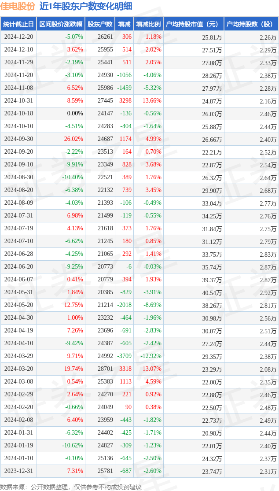Image resolution: width=279 pixels, height=491 pixels.
Task: Select the 股东户数 column header
Action: 100,24
